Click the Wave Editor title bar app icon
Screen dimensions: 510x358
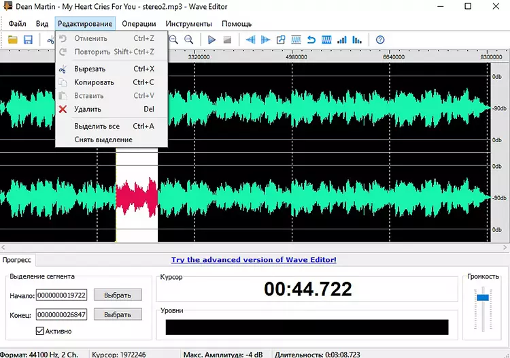coord(7,6)
